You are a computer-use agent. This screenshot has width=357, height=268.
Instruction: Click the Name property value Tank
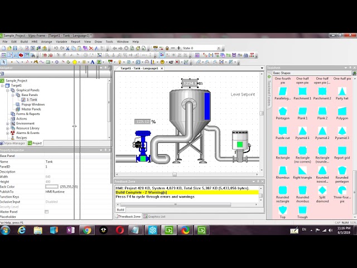click(49, 161)
